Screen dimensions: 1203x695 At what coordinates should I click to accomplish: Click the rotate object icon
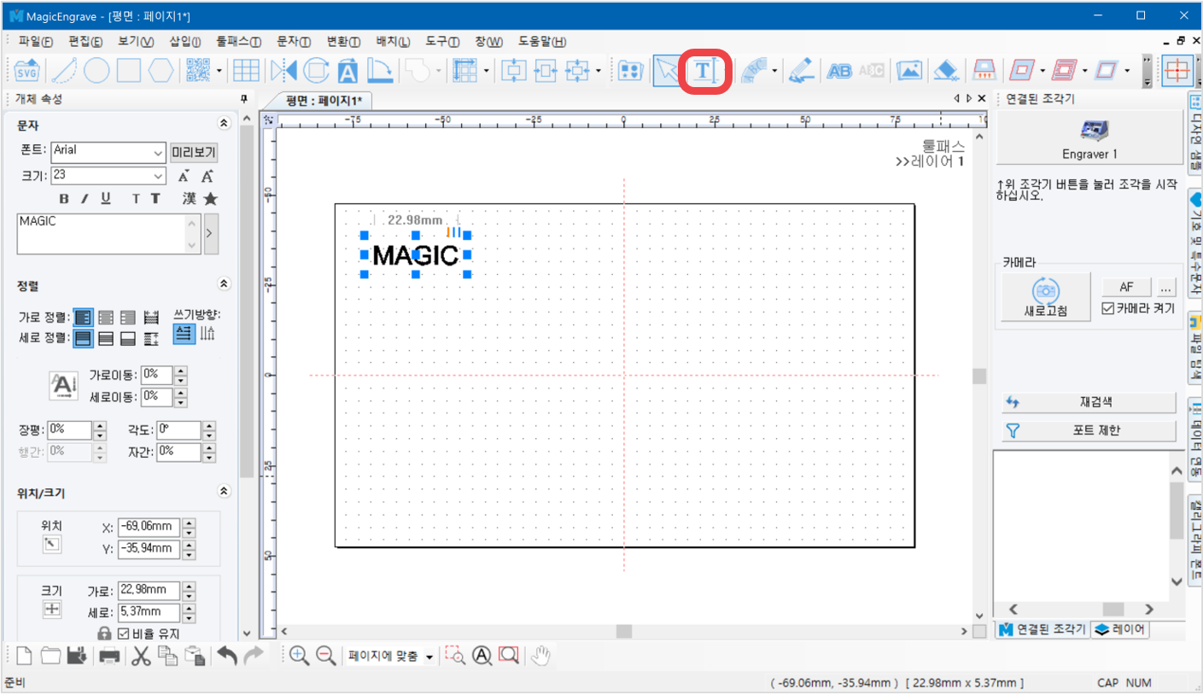click(316, 71)
